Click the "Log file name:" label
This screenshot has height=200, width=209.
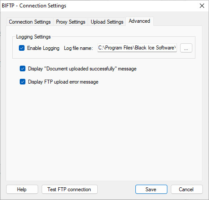(78, 48)
